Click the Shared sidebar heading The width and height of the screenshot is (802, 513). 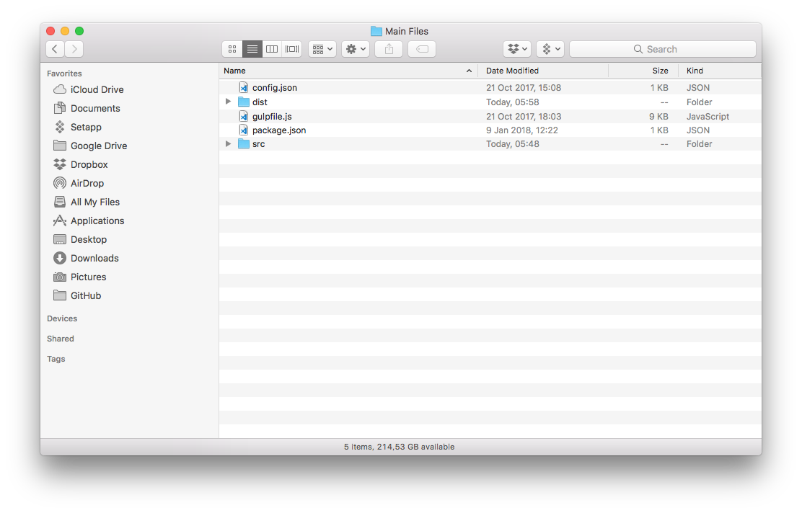coord(61,339)
